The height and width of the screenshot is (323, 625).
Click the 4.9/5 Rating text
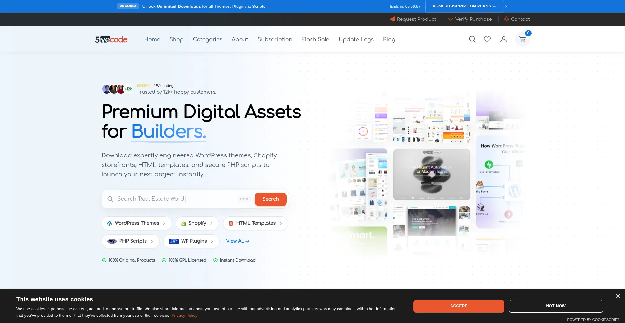coord(163,86)
